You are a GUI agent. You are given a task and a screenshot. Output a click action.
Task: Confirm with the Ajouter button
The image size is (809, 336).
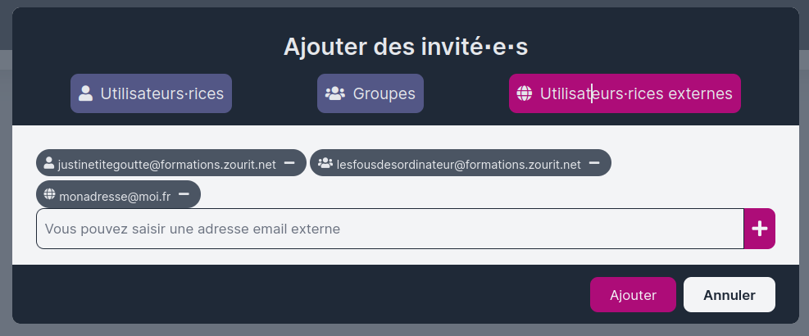tap(633, 295)
